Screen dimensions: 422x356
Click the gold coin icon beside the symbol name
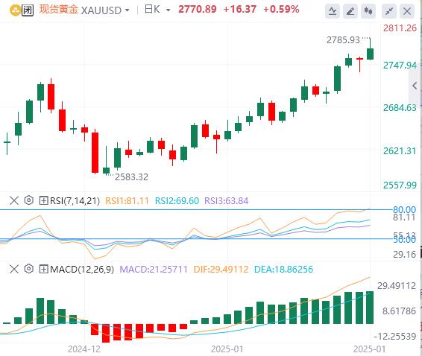[15, 10]
